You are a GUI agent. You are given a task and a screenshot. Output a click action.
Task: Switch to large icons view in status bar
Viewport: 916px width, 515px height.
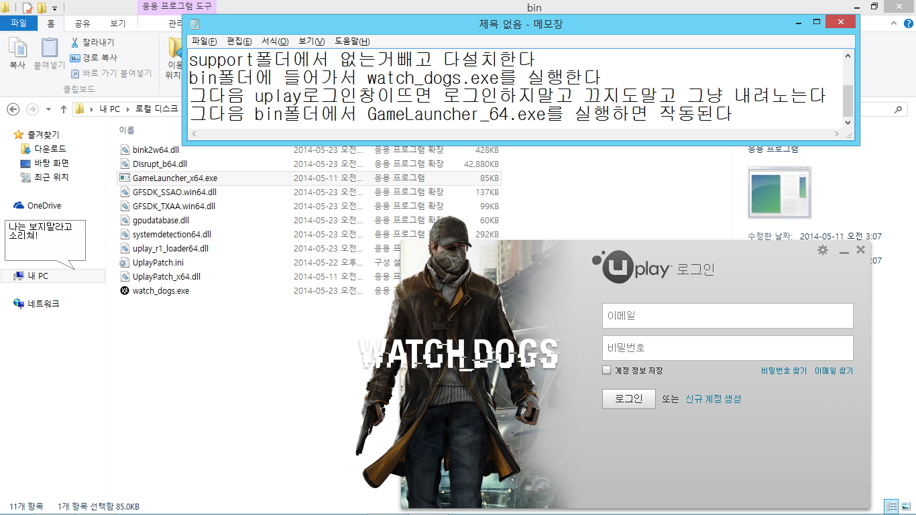tap(906, 506)
